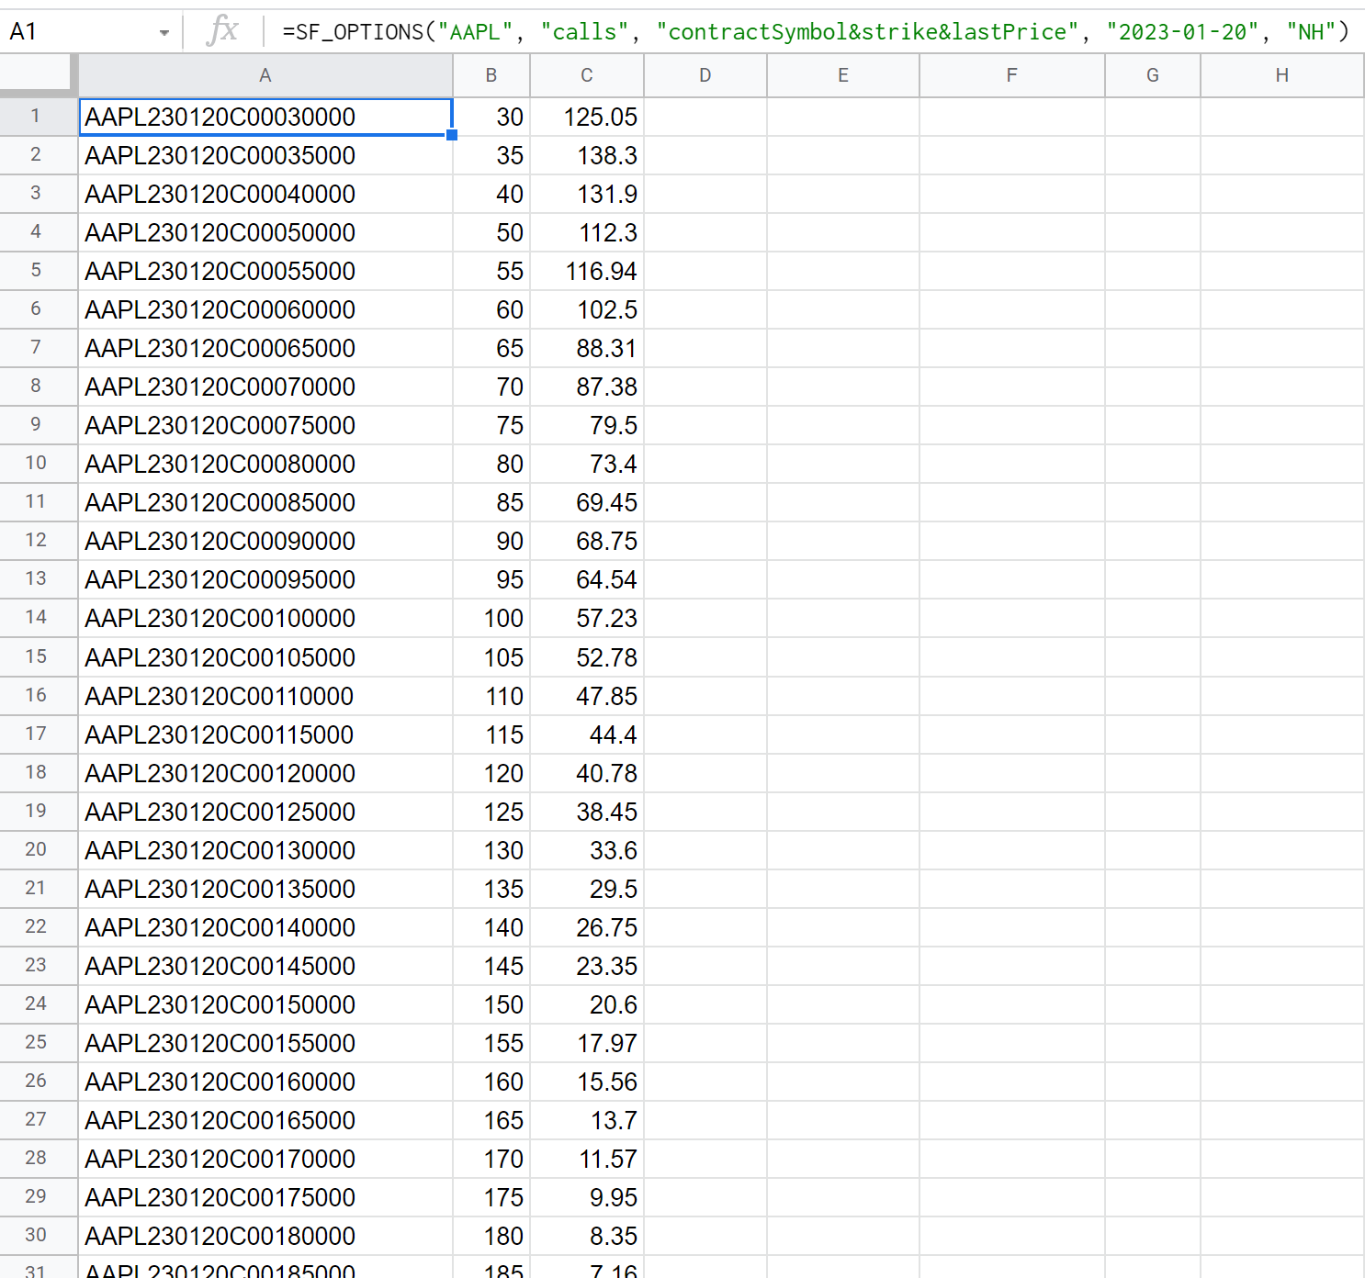This screenshot has height=1278, width=1365.
Task: Click last price cell 40.78
Action: pyautogui.click(x=587, y=773)
